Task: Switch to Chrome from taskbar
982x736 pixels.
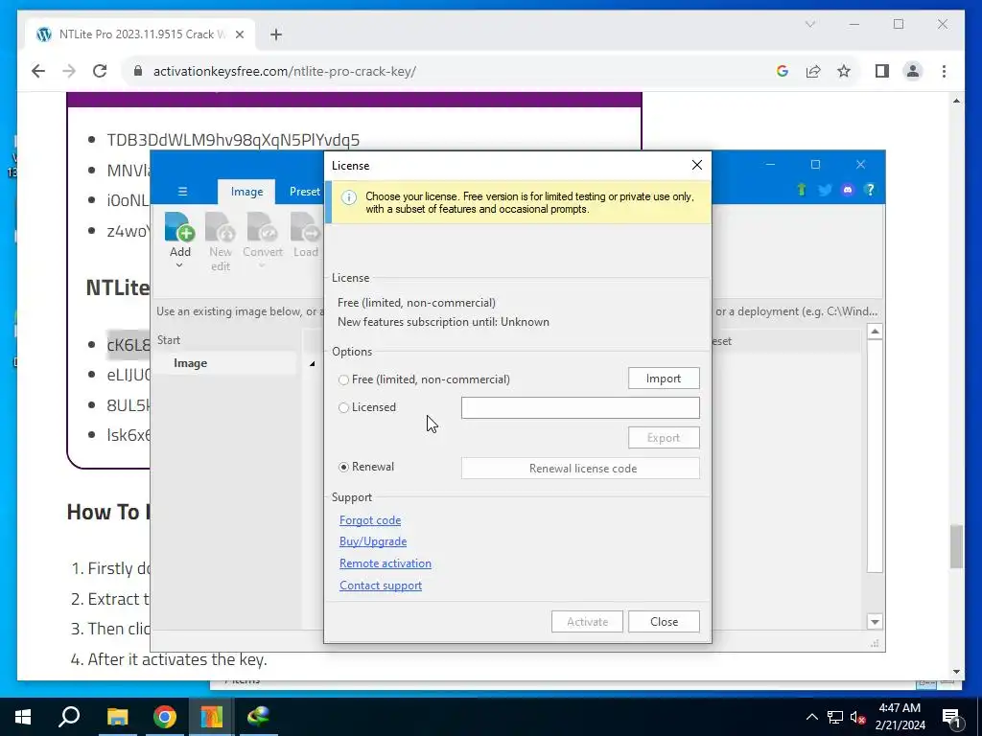Action: (165, 717)
